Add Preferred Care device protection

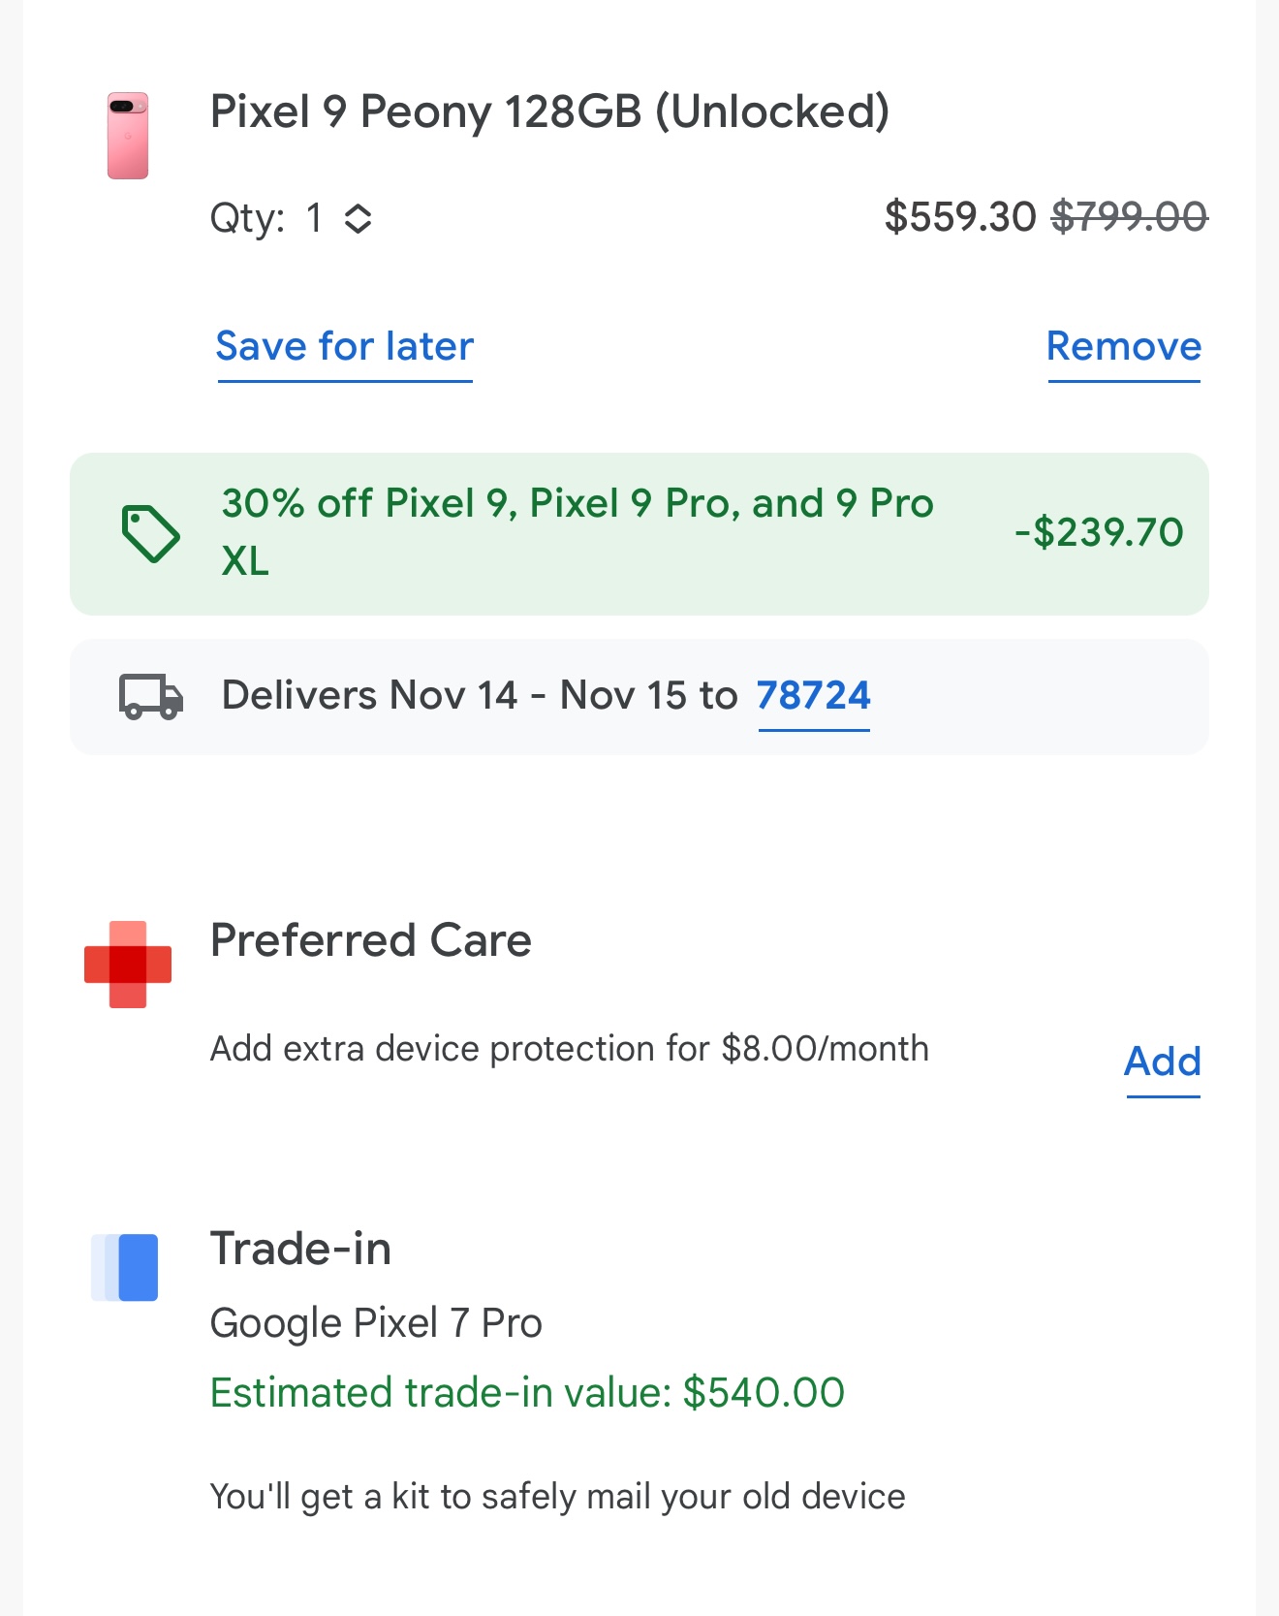[1162, 1061]
